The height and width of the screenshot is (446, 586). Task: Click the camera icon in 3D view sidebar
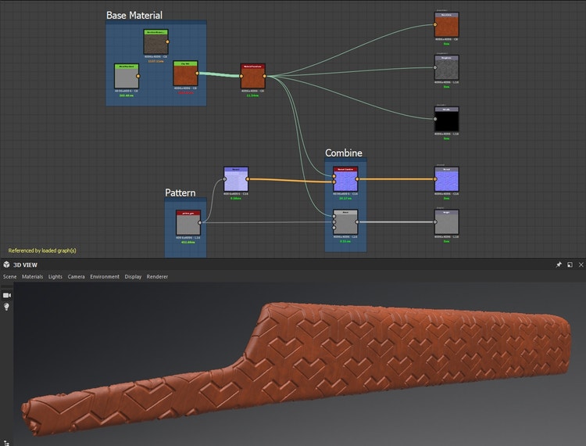[x=7, y=295]
